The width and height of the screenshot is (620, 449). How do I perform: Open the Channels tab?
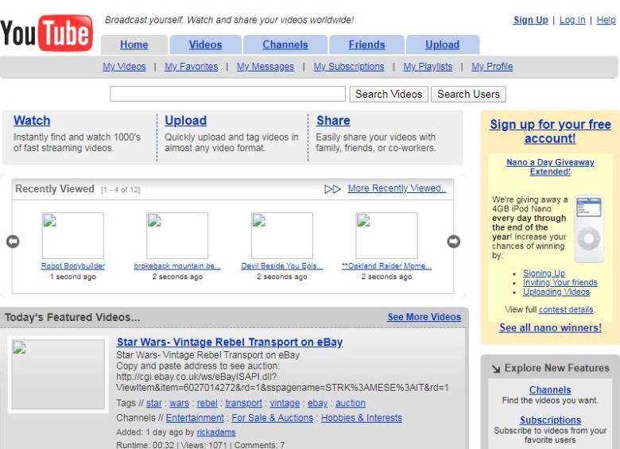tap(285, 45)
